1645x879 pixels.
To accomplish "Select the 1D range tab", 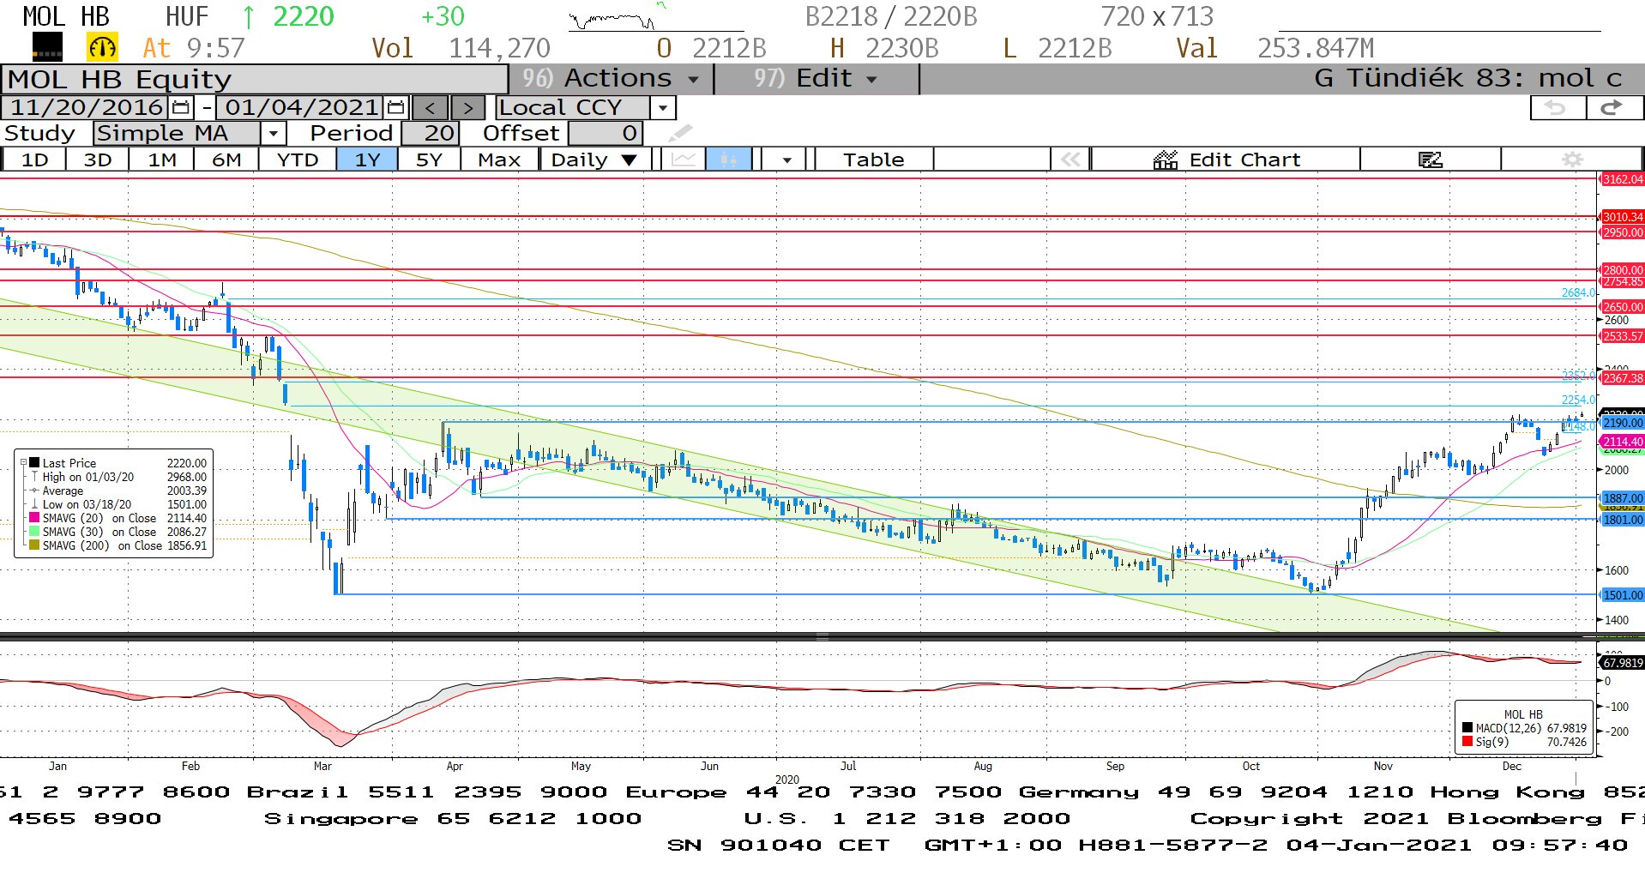I will pos(34,160).
